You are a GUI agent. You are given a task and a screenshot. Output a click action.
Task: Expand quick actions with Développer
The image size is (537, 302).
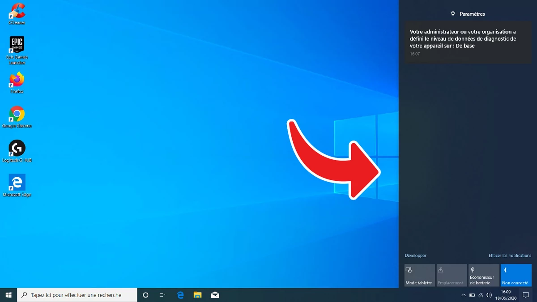[x=416, y=255]
